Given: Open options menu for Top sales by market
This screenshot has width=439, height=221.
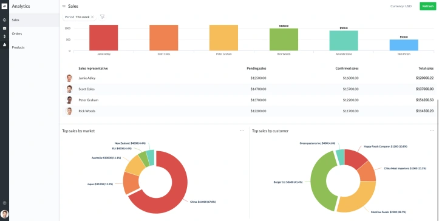Looking at the screenshot, I should 242,131.
